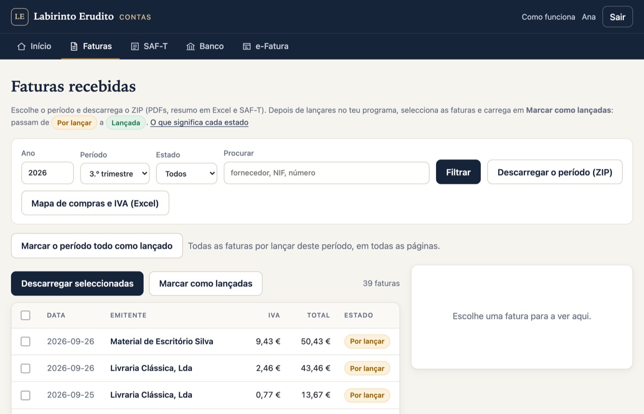Open the Como funciona link
The height and width of the screenshot is (414, 644).
pyautogui.click(x=548, y=17)
